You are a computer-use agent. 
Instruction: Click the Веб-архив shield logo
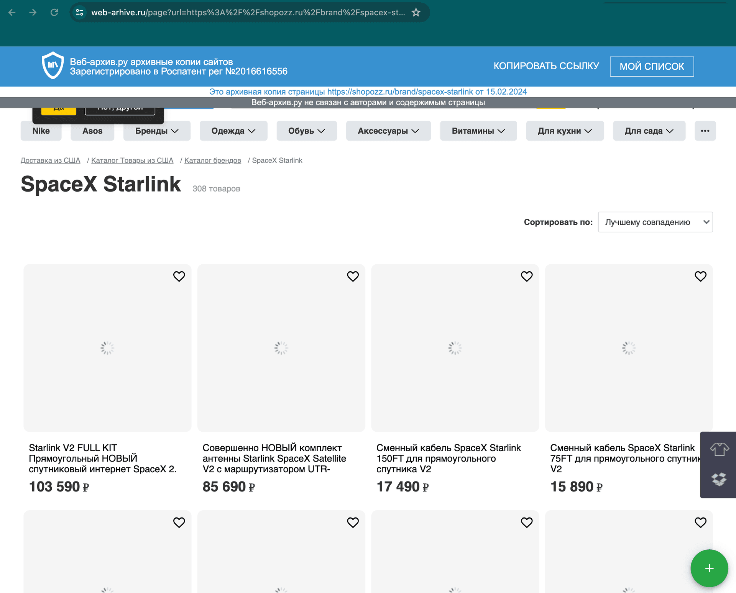coord(53,66)
